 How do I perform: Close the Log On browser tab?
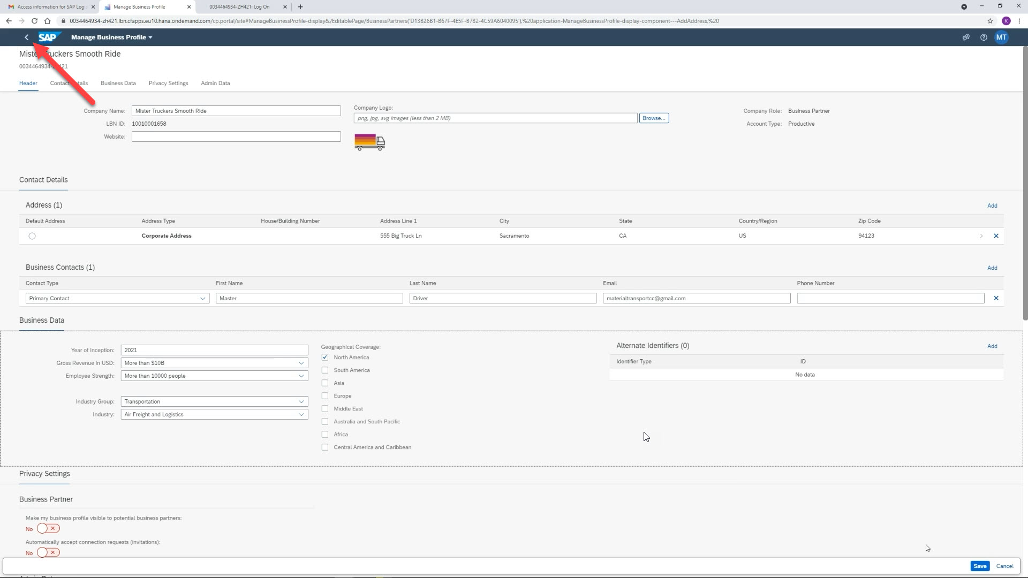coord(285,7)
